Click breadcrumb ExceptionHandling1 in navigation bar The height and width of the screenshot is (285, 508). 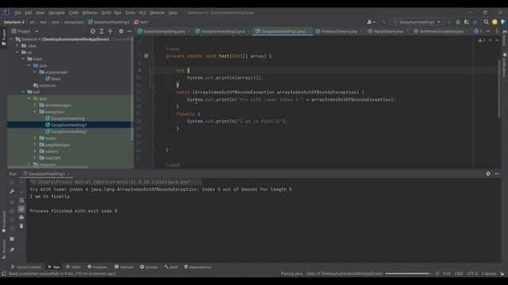pyautogui.click(x=109, y=22)
